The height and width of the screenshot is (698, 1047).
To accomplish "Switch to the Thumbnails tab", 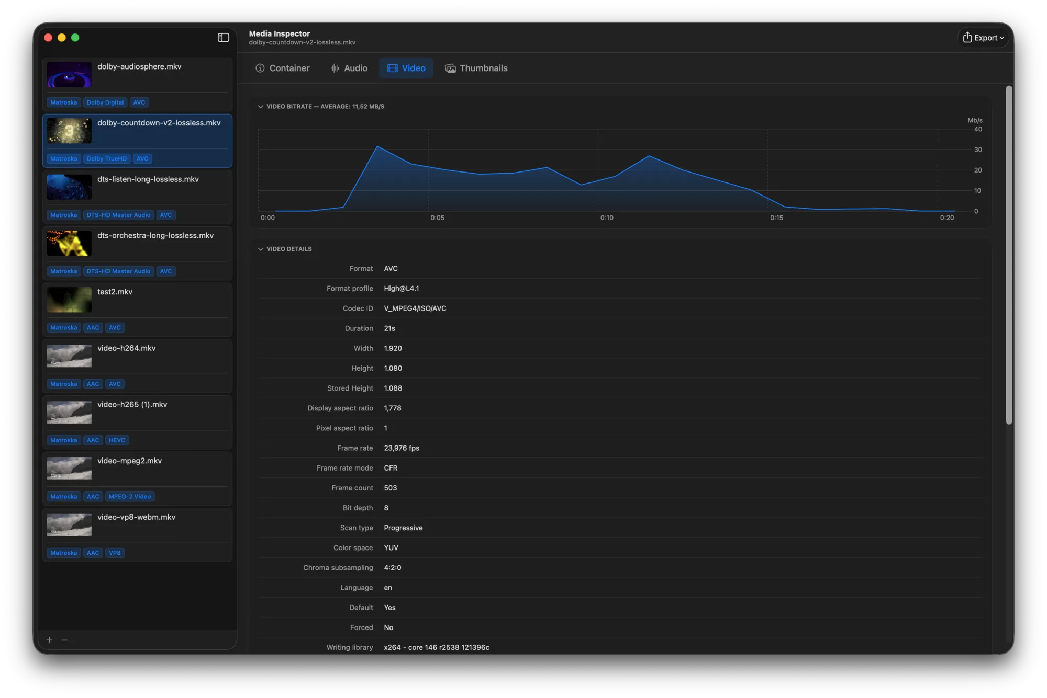I will coord(476,68).
